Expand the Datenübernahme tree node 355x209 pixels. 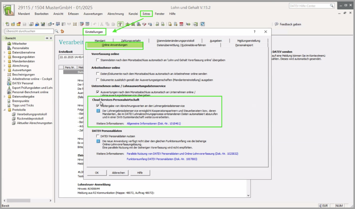(x=4, y=53)
